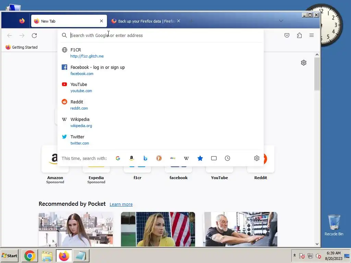Open facebook shortcut tile
The width and height of the screenshot is (351, 263).
(x=179, y=173)
